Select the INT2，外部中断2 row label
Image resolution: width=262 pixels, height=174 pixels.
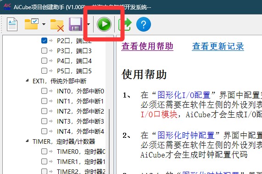pyautogui.click(x=80, y=111)
